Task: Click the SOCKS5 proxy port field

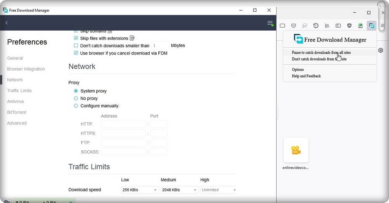Action: pyautogui.click(x=159, y=152)
